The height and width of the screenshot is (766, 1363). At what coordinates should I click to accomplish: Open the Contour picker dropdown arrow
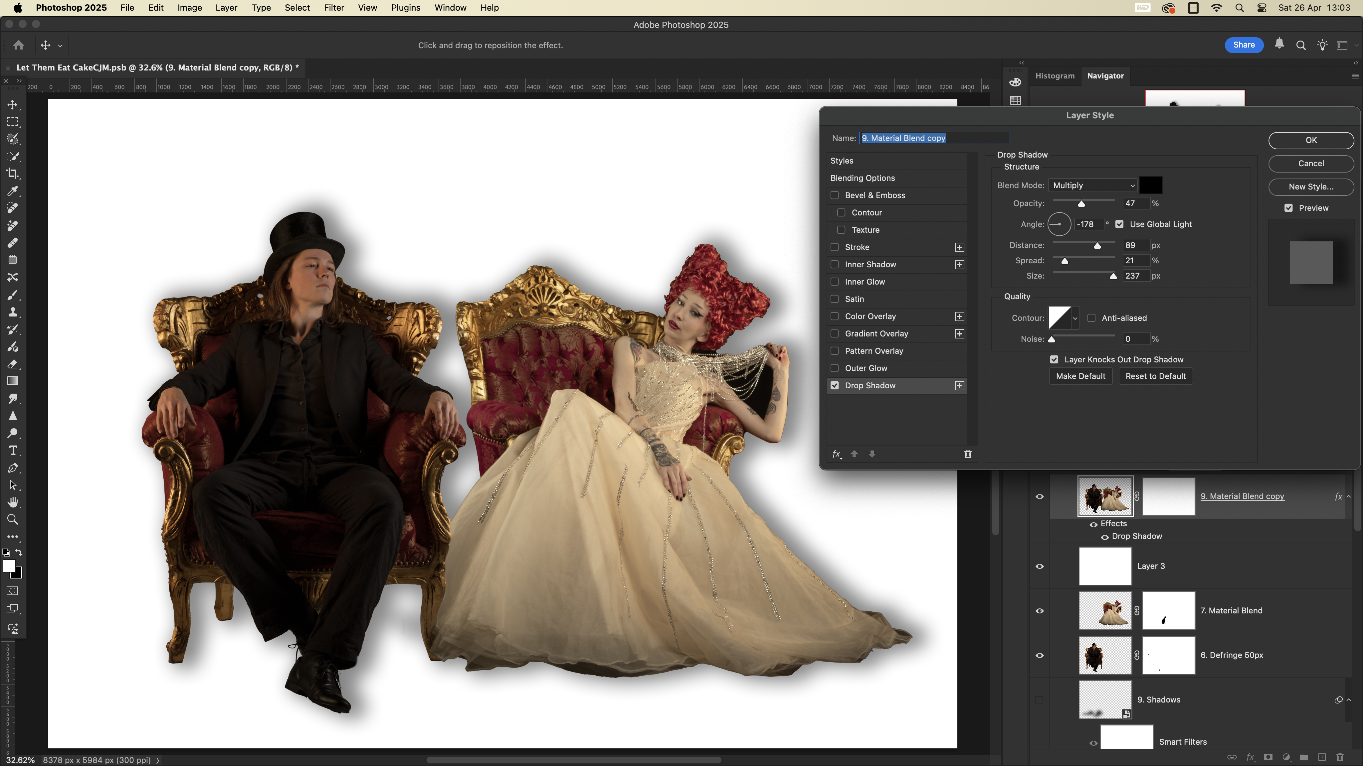(x=1074, y=318)
